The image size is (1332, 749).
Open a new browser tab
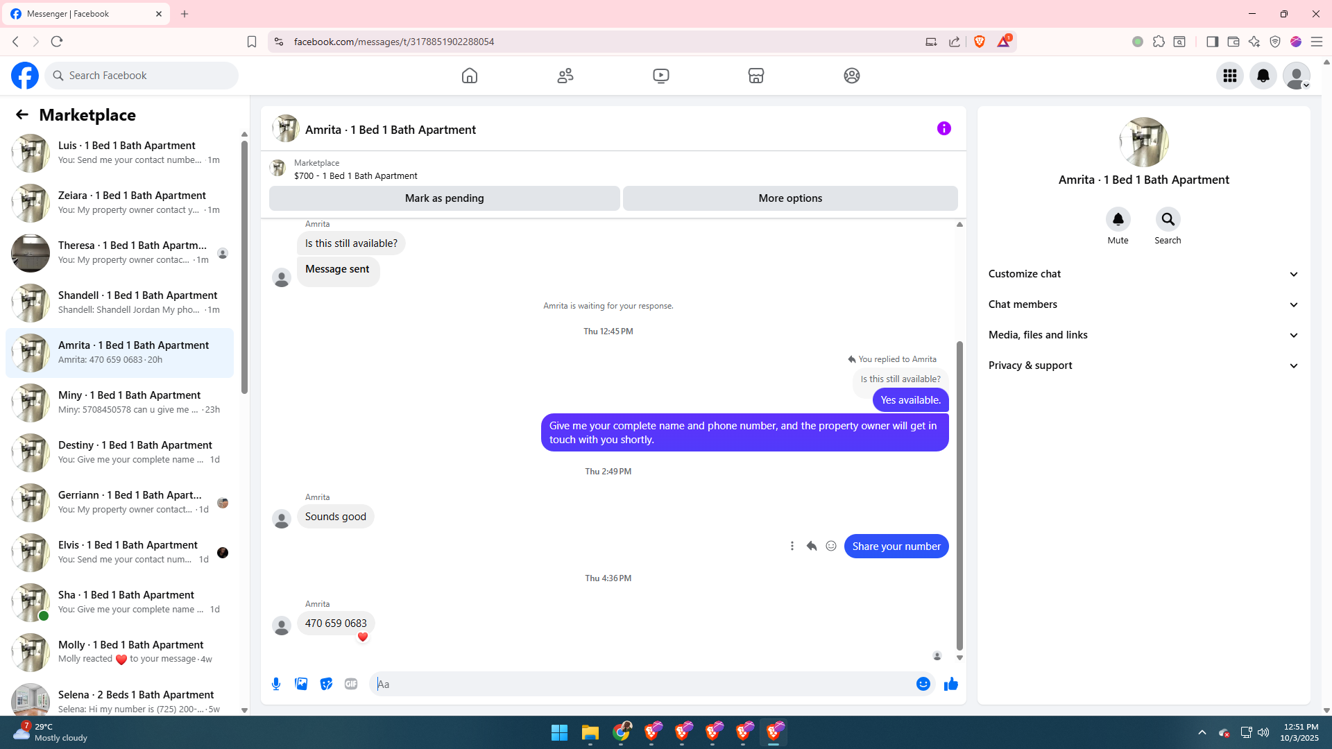pos(185,14)
